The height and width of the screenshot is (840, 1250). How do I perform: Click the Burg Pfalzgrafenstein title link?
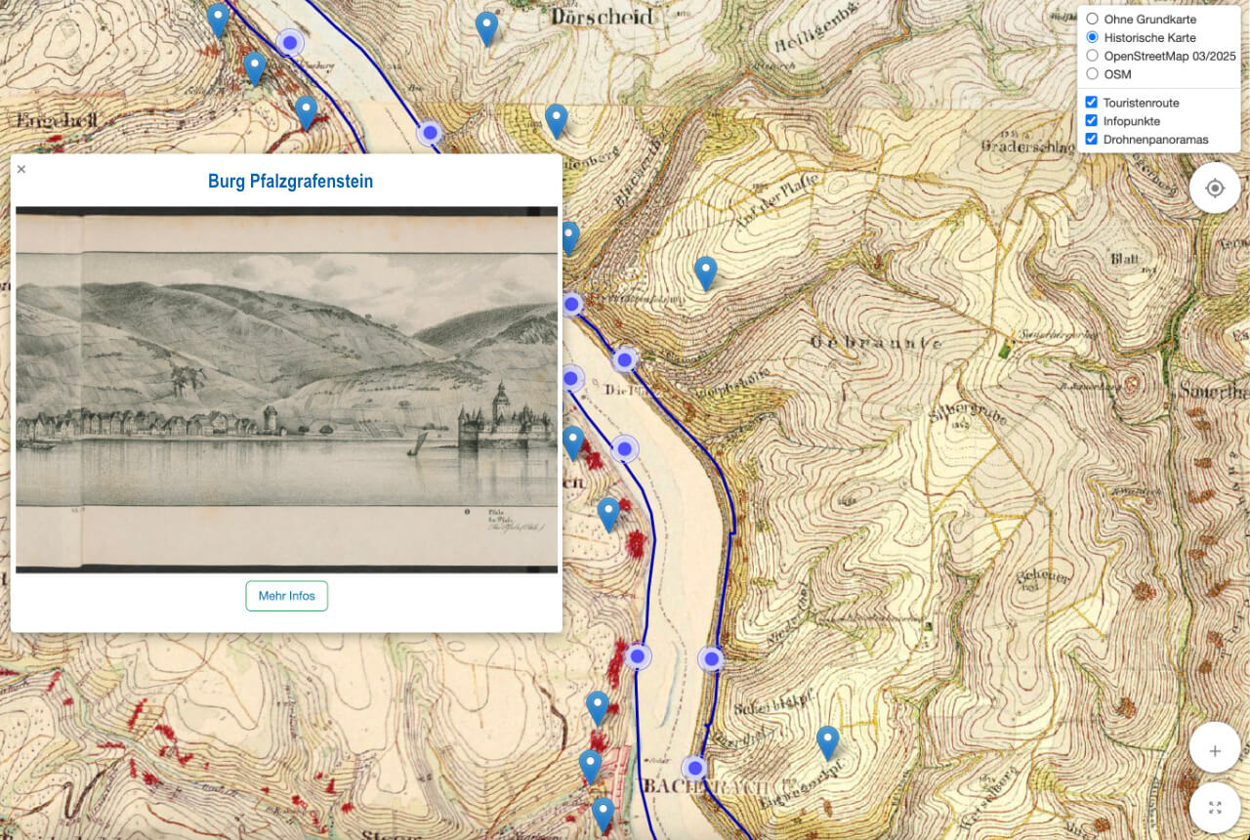point(290,182)
